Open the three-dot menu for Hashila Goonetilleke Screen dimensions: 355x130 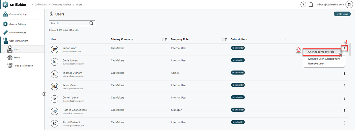pos(344,111)
